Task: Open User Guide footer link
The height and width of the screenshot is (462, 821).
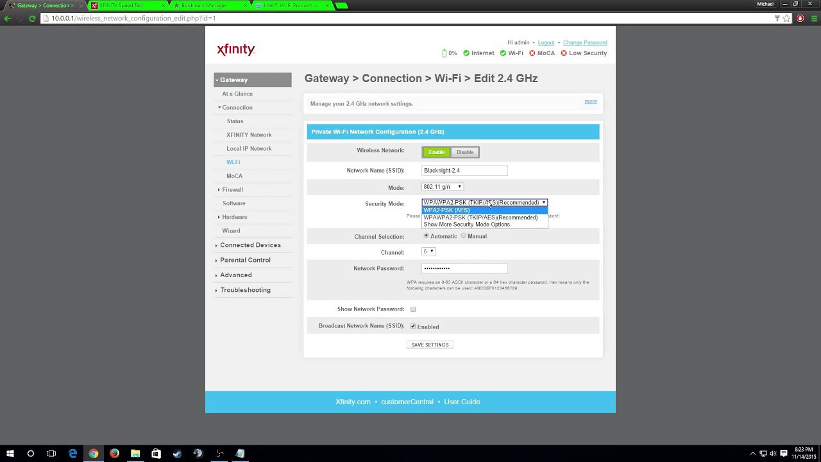Action: point(462,402)
